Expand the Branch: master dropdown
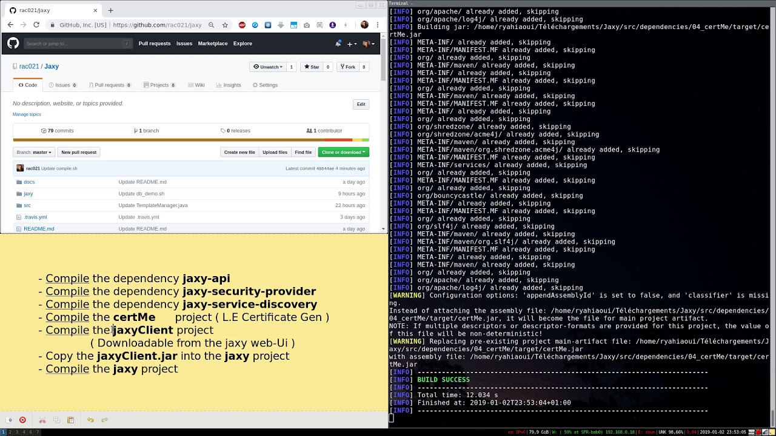The width and height of the screenshot is (776, 436). 34,152
